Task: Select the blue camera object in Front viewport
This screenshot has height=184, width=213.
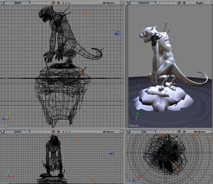Action: [x=112, y=153]
